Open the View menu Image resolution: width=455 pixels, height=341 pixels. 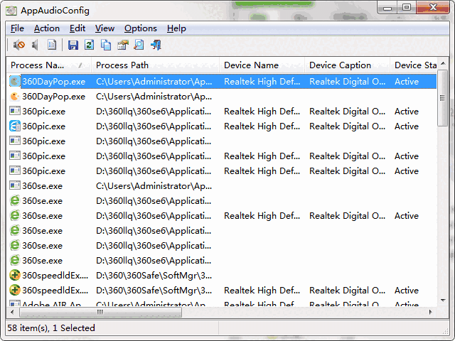(105, 28)
